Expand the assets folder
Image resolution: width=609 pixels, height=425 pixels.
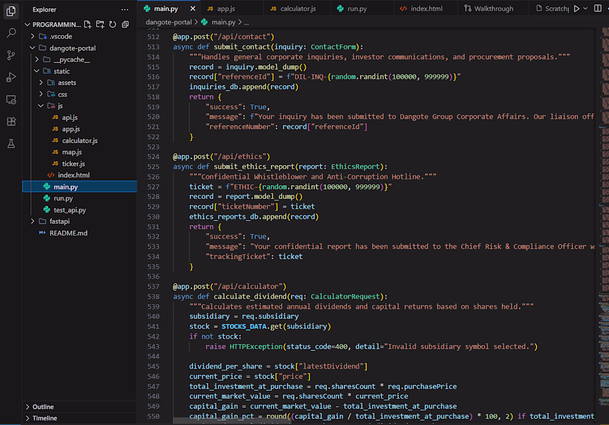[41, 82]
